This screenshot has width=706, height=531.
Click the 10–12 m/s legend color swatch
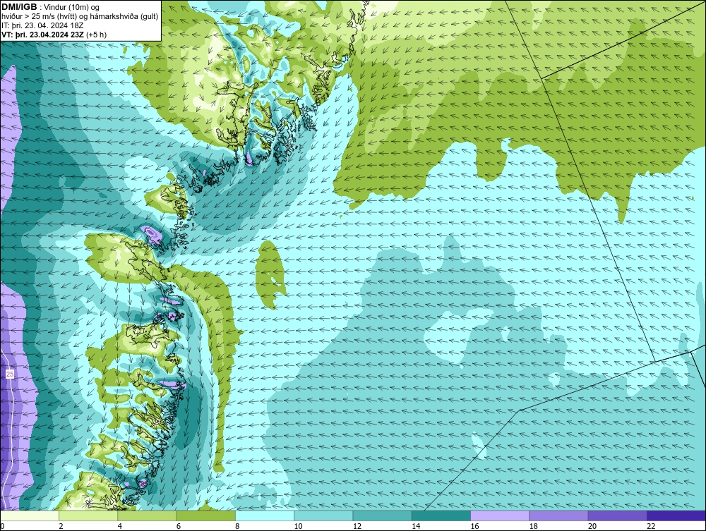[323, 515]
